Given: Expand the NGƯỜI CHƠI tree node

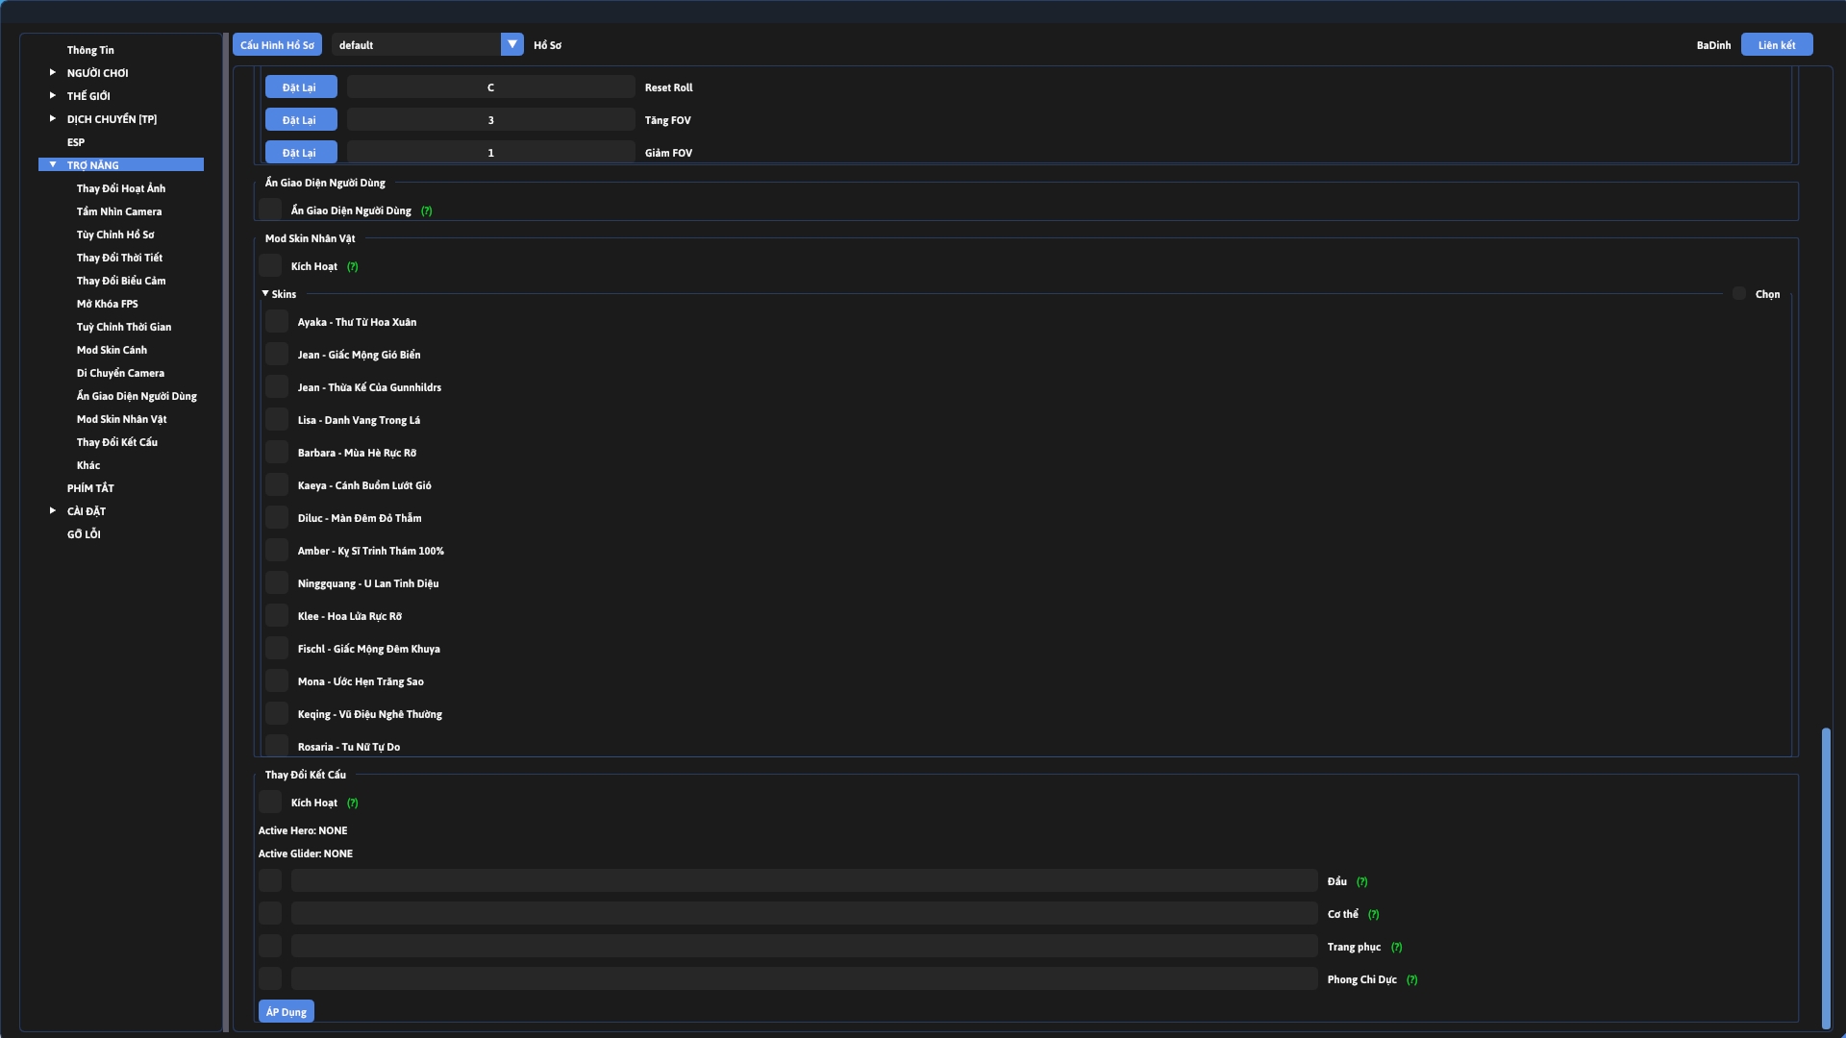Looking at the screenshot, I should [53, 73].
